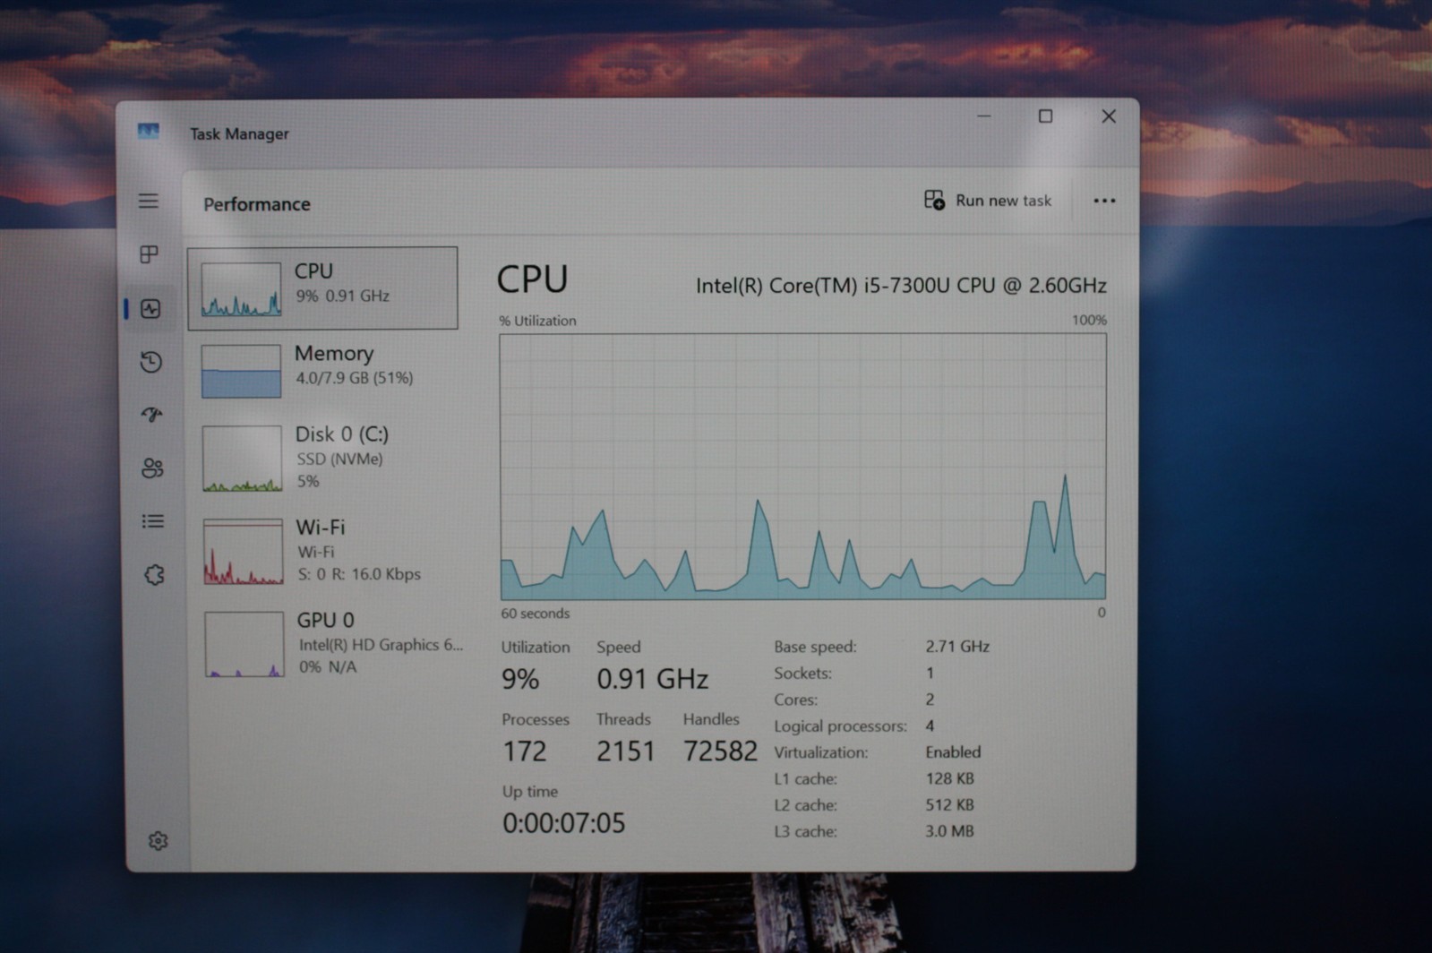Open the hamburger navigation menu
The width and height of the screenshot is (1432, 953).
click(x=149, y=201)
